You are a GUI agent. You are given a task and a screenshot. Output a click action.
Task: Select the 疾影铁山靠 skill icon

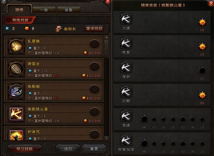click(16, 114)
